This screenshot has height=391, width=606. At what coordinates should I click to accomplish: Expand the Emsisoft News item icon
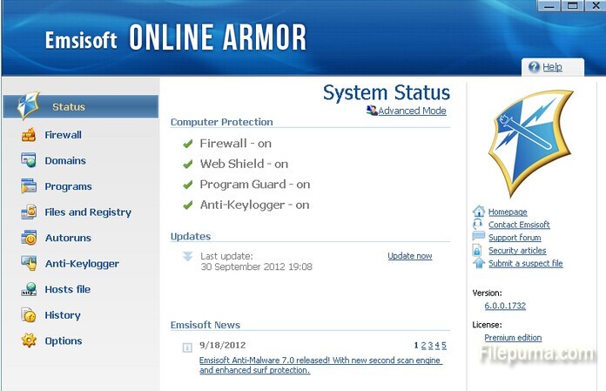pyautogui.click(x=187, y=347)
